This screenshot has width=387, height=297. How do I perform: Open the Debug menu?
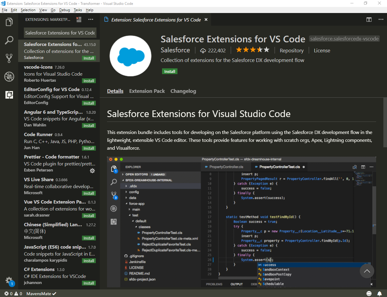click(x=65, y=10)
